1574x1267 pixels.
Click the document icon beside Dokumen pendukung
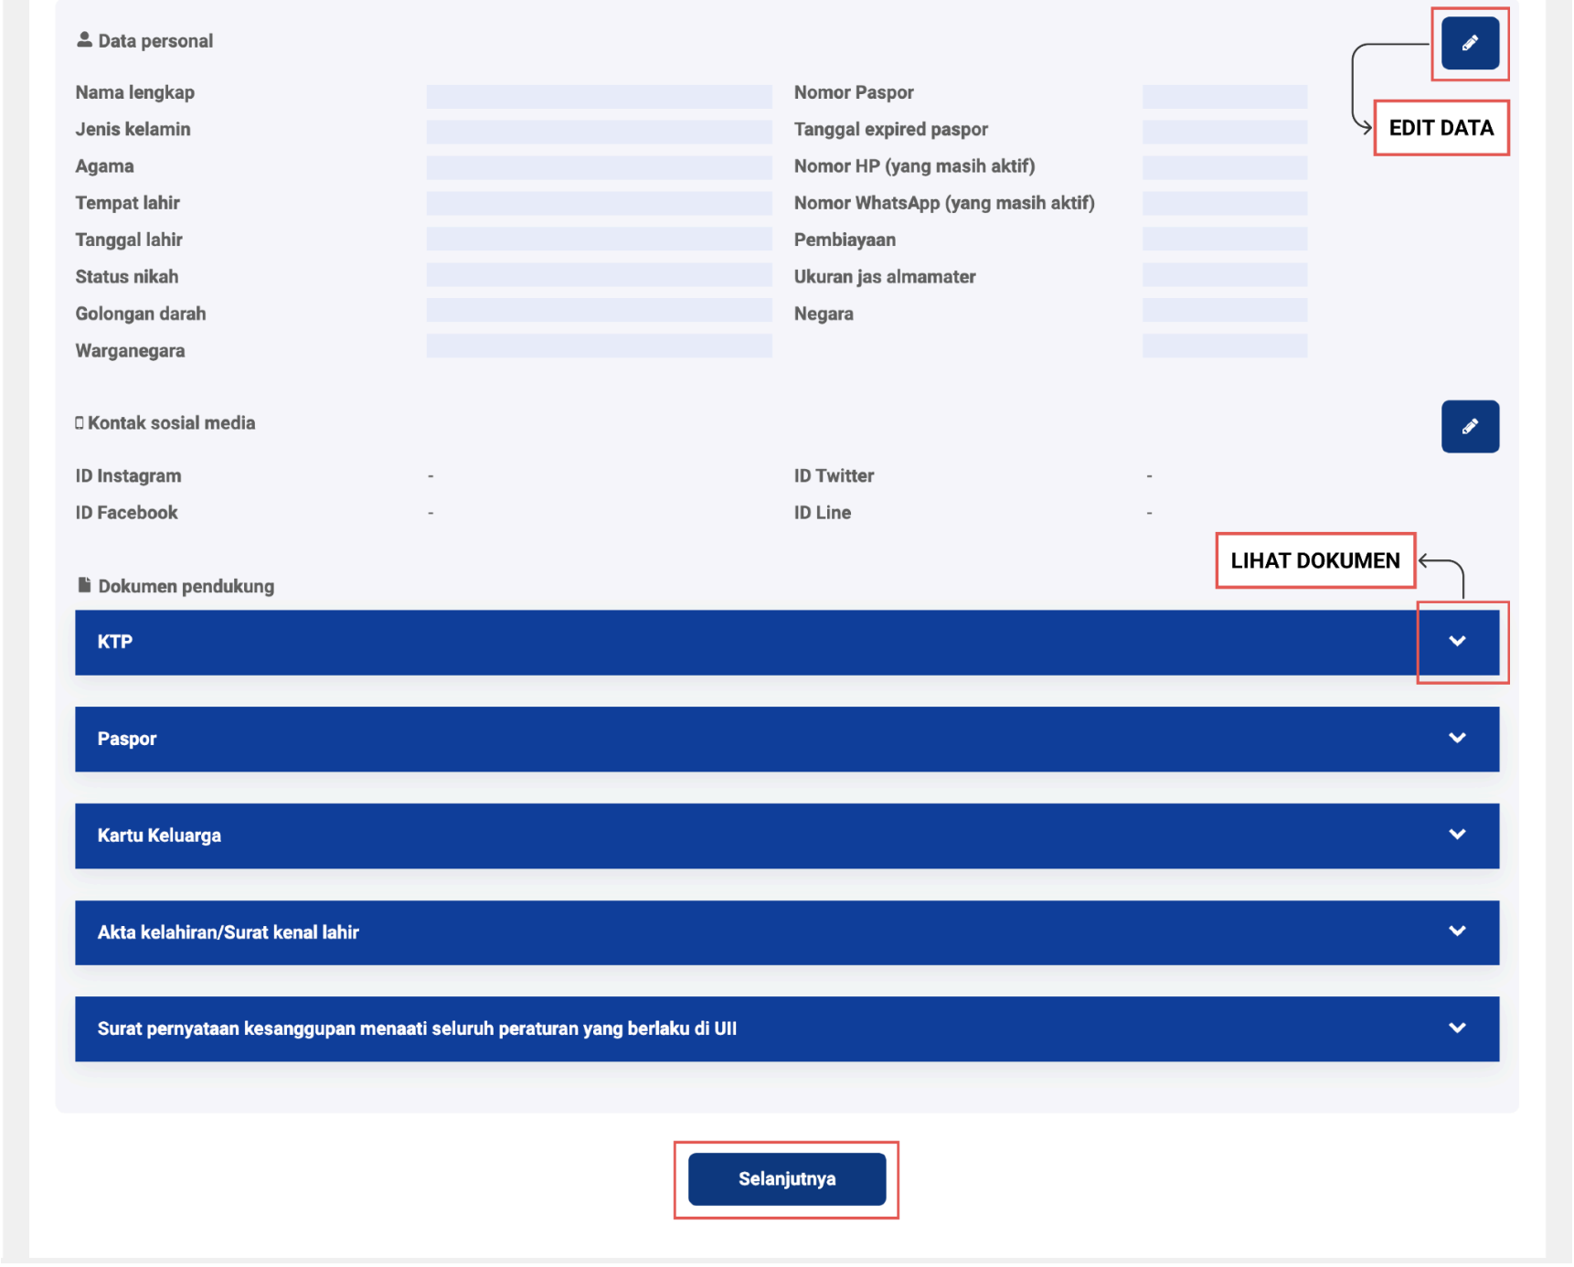[84, 585]
